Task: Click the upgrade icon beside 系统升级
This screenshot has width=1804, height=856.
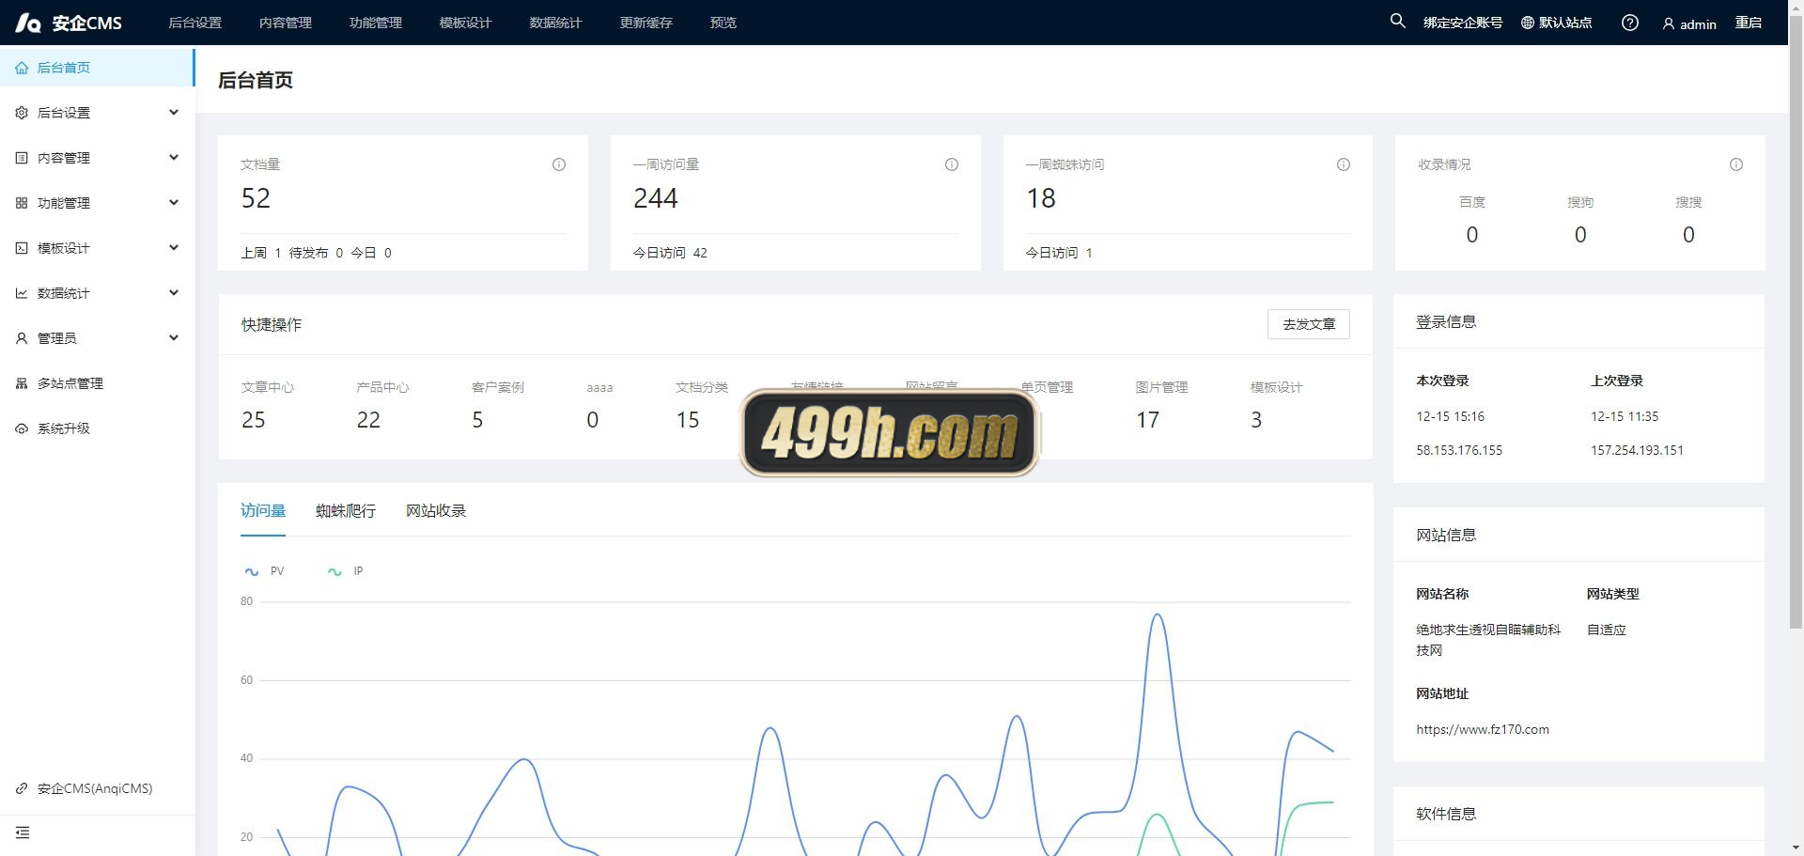Action: pos(22,428)
